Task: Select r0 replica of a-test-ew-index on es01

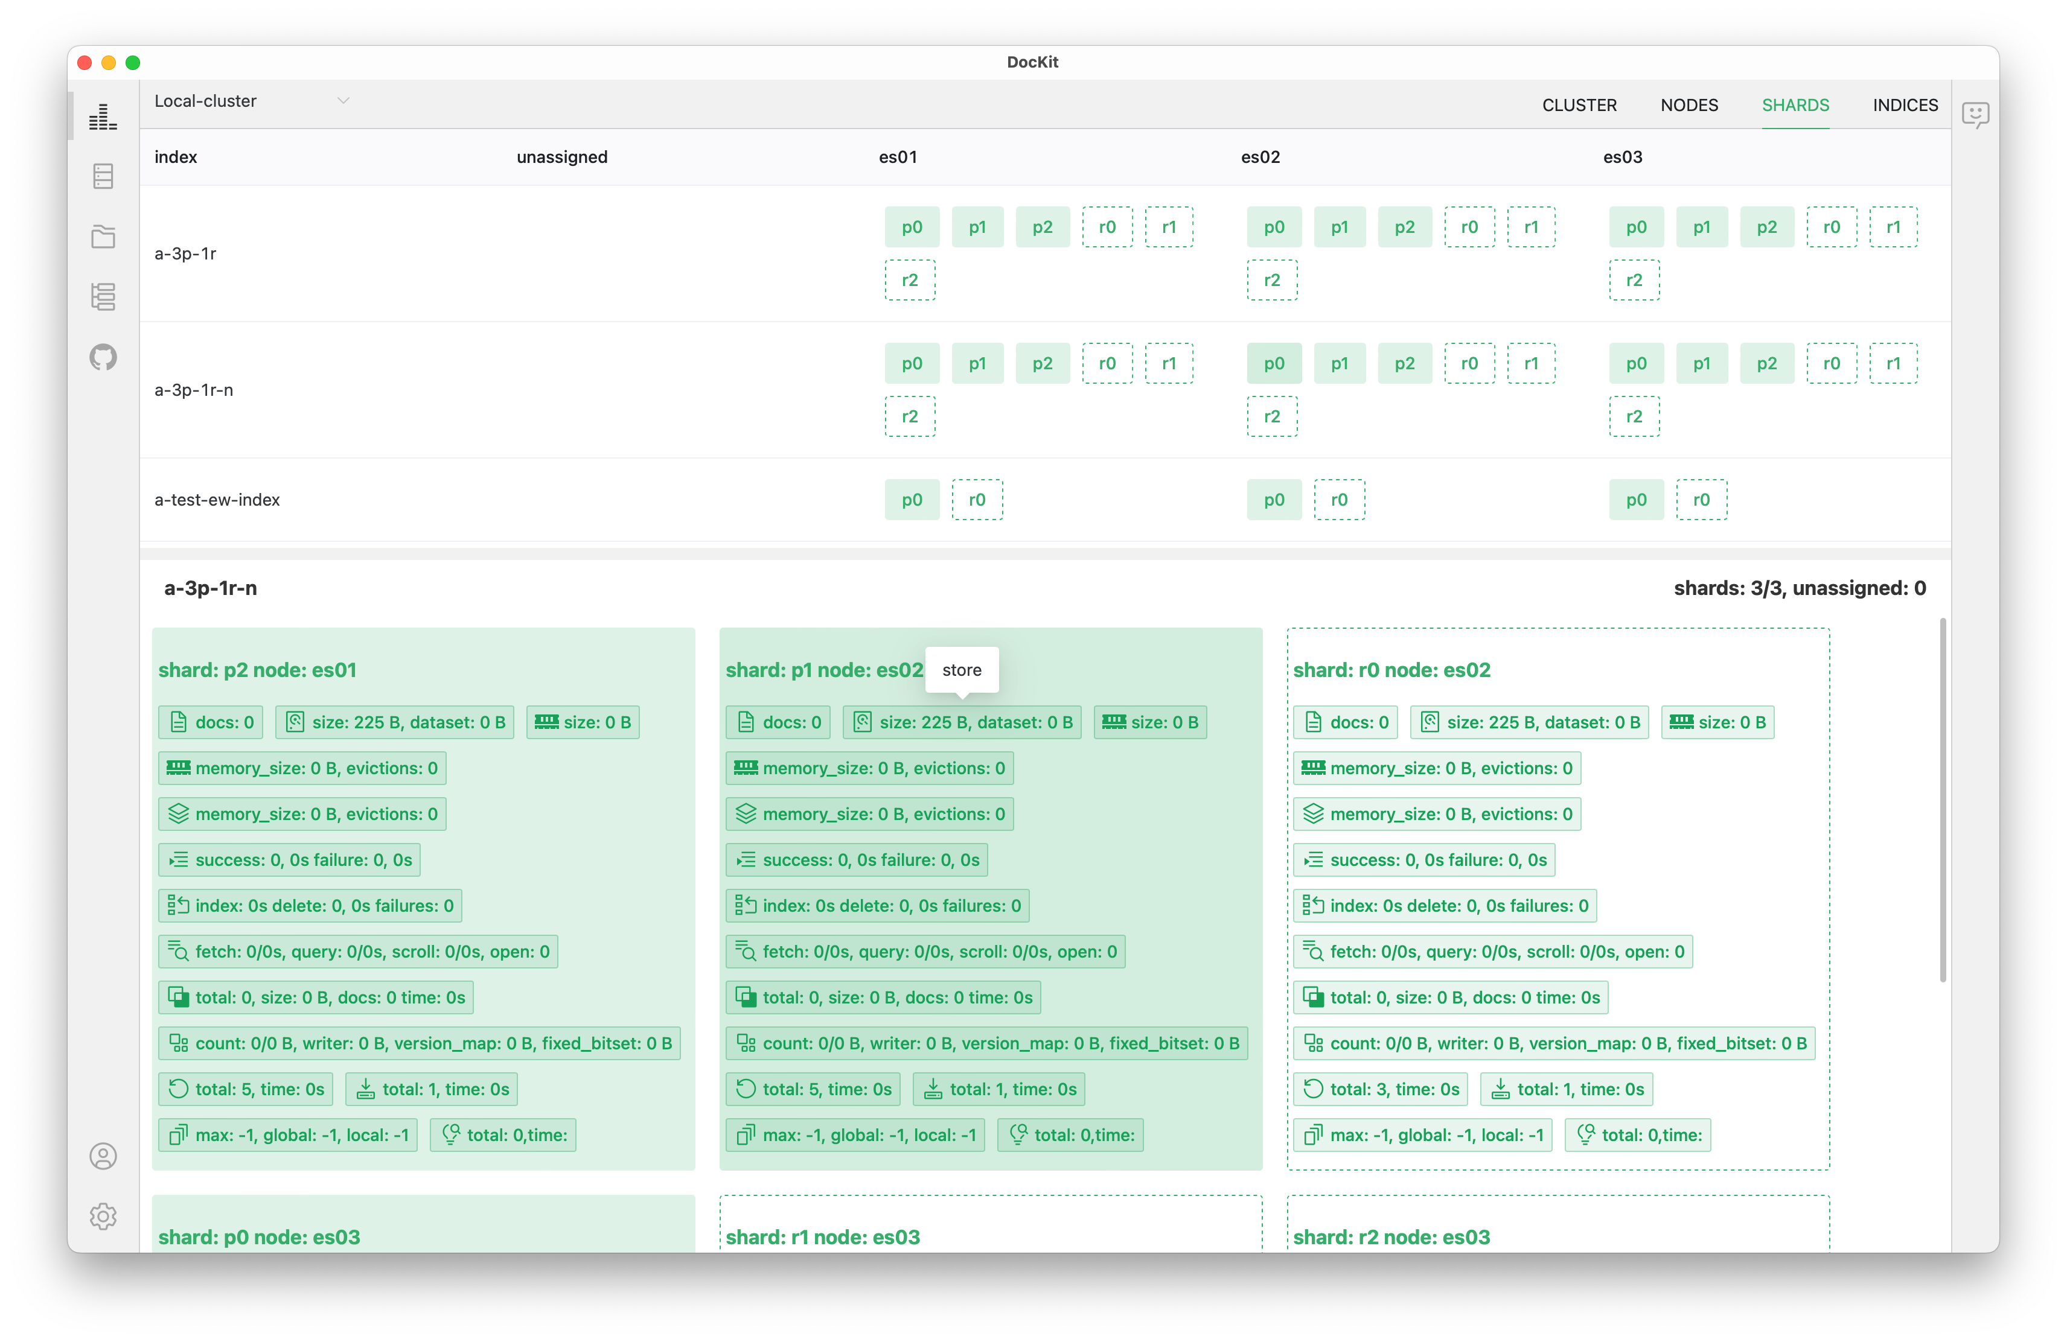Action: click(x=977, y=499)
